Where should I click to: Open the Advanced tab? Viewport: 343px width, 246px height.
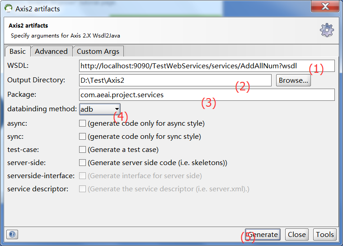tap(52, 51)
